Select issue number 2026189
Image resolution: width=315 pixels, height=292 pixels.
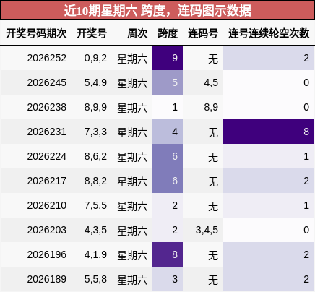tap(47, 279)
